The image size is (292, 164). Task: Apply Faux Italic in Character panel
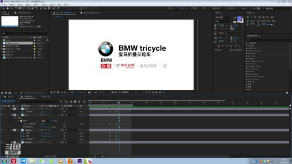(223, 46)
